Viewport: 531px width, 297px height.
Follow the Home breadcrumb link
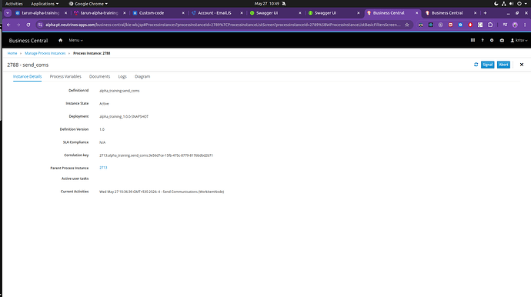click(x=12, y=53)
